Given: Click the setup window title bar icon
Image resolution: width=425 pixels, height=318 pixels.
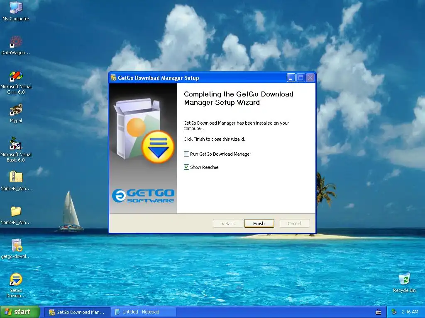Looking at the screenshot, I should click(113, 78).
